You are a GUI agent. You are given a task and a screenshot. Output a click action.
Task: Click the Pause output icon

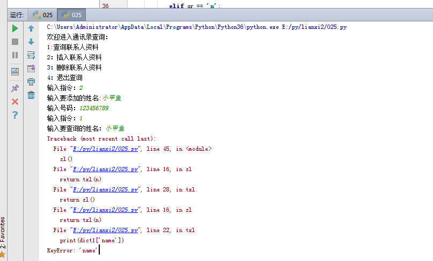point(15,55)
